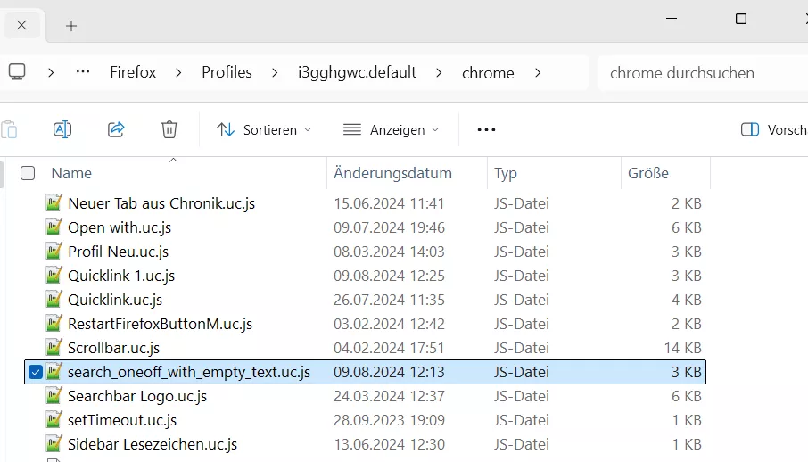The width and height of the screenshot is (808, 462).
Task: Open the Anzeigen dropdown
Action: pos(391,129)
